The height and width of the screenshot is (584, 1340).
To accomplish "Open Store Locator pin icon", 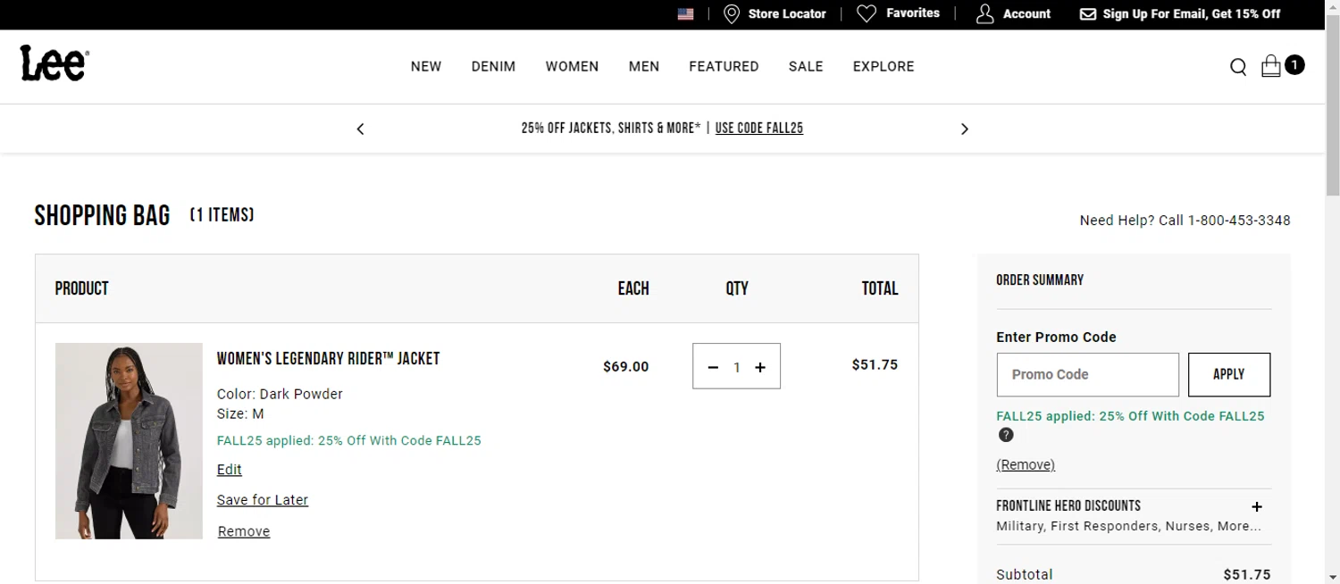I will (x=732, y=14).
